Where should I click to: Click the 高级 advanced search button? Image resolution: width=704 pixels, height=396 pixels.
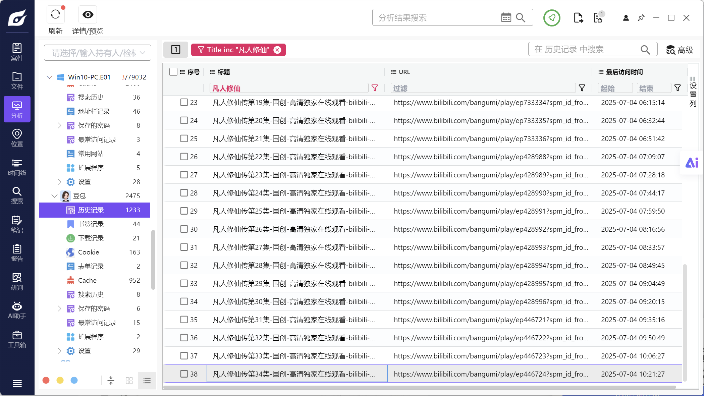pos(680,50)
